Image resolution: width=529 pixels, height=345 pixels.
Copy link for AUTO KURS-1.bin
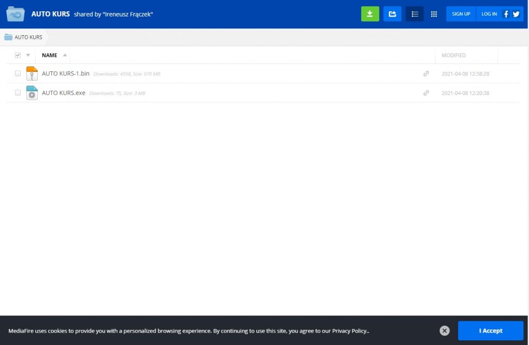[426, 73]
